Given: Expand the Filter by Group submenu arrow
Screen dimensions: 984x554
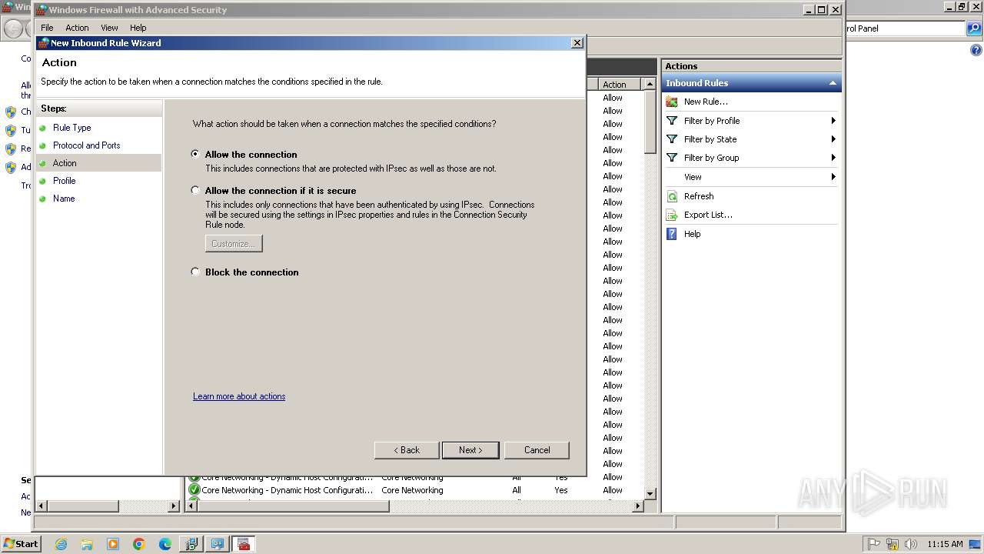Looking at the screenshot, I should [x=833, y=158].
